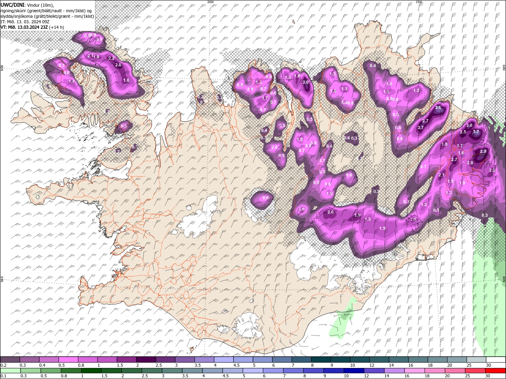506x379 pixels.
Task: Click the purple legend swatch for 0.2–0.3
Action: pos(10,360)
